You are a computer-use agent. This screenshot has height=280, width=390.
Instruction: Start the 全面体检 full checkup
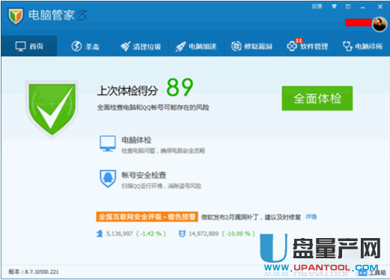(317, 98)
